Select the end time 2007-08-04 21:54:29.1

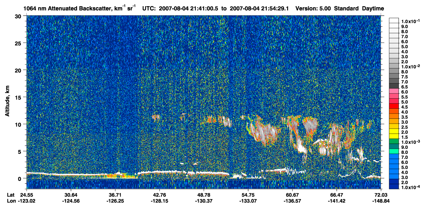260,8
